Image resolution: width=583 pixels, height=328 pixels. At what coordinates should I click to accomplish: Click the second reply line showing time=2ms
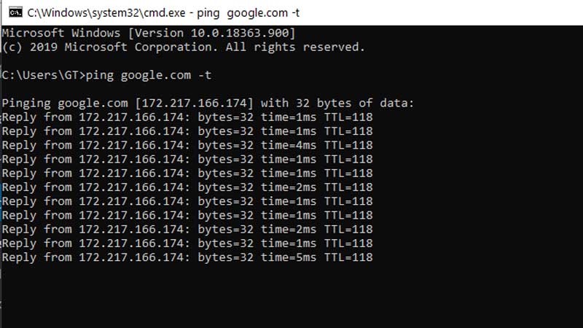tap(187, 230)
